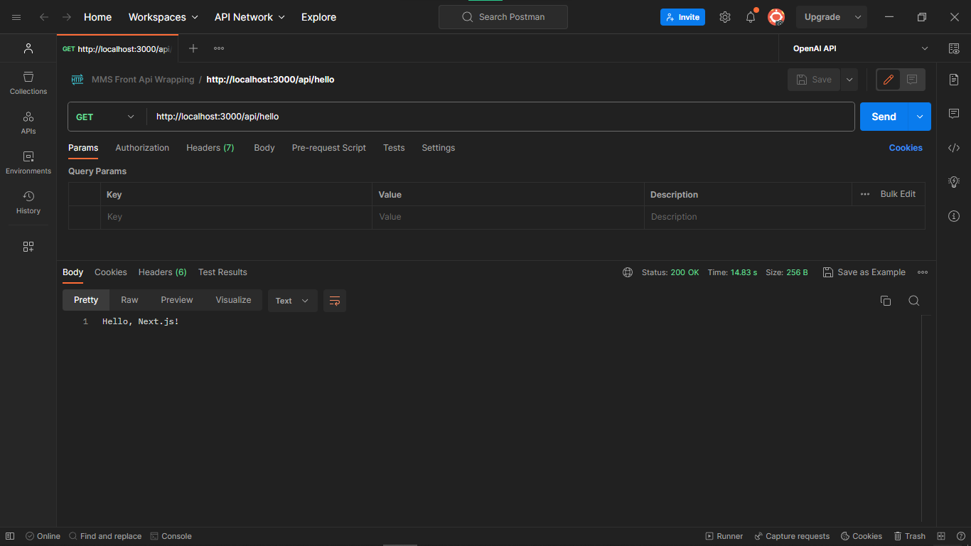Open the configure workspace sidebar grid icon
This screenshot has height=546, width=971.
(28, 247)
